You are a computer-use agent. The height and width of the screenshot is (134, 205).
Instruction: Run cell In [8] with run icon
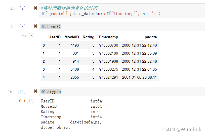pyautogui.click(x=36, y=26)
